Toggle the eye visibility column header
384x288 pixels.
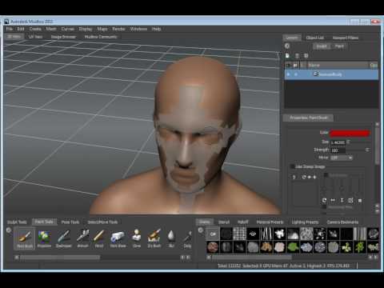288,65
